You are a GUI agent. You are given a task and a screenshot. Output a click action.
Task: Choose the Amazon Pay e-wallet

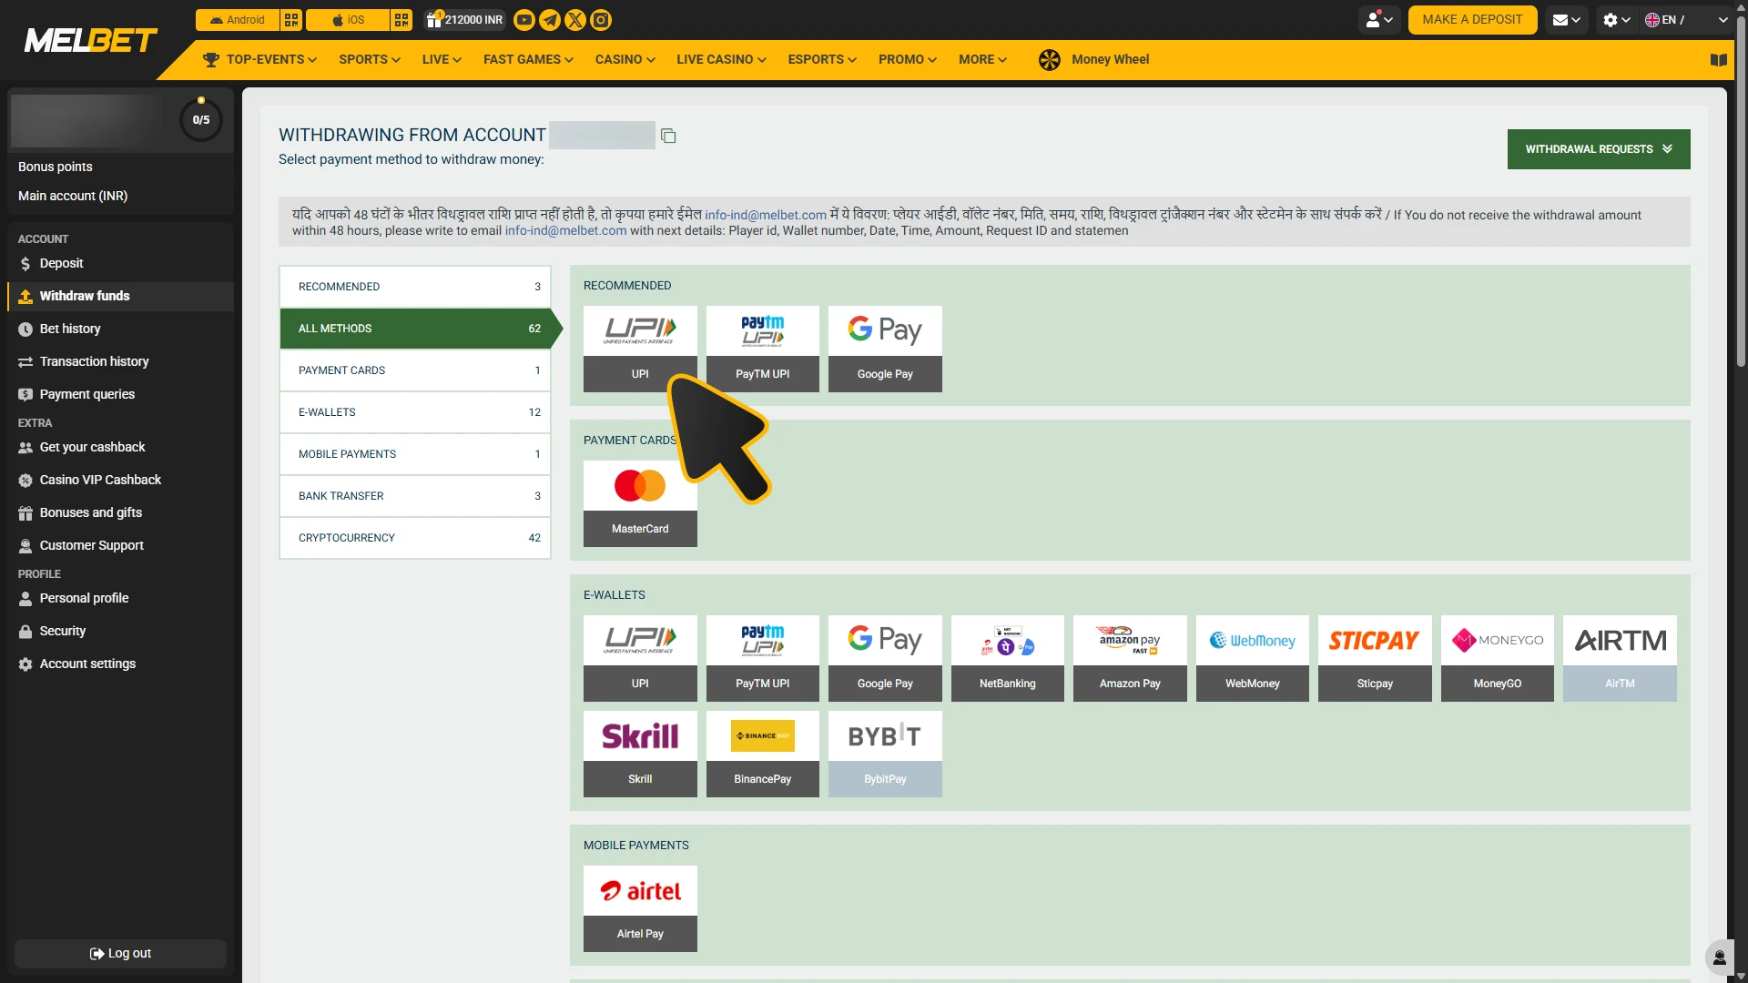pyautogui.click(x=1130, y=659)
